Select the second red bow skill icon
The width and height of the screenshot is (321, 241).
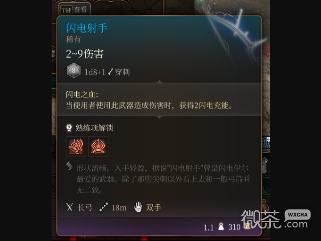[98, 146]
